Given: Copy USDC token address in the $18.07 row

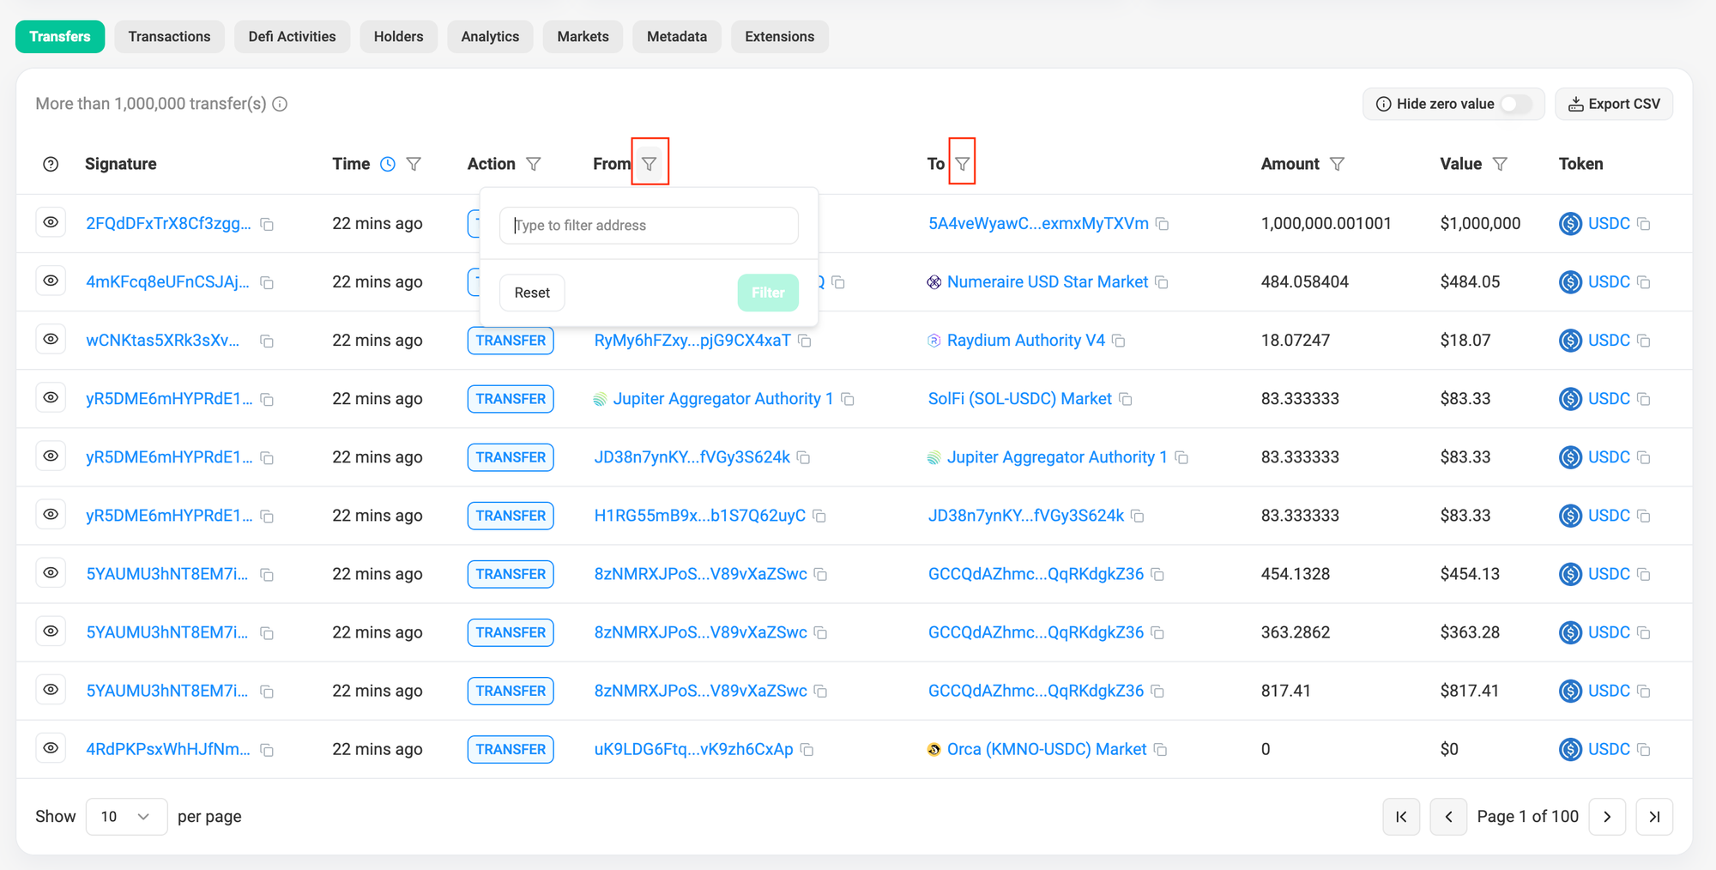Looking at the screenshot, I should (x=1644, y=341).
